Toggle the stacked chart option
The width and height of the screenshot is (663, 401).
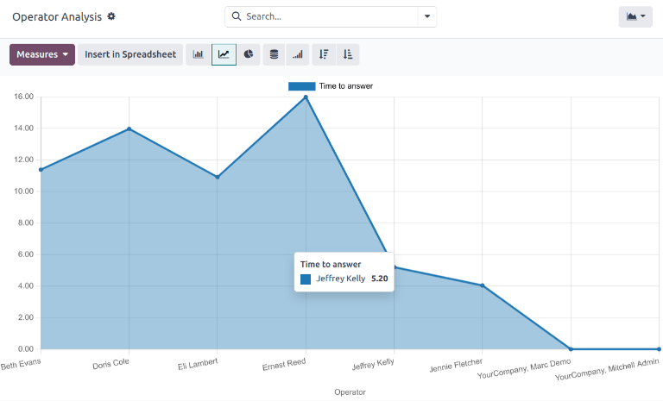coord(274,54)
